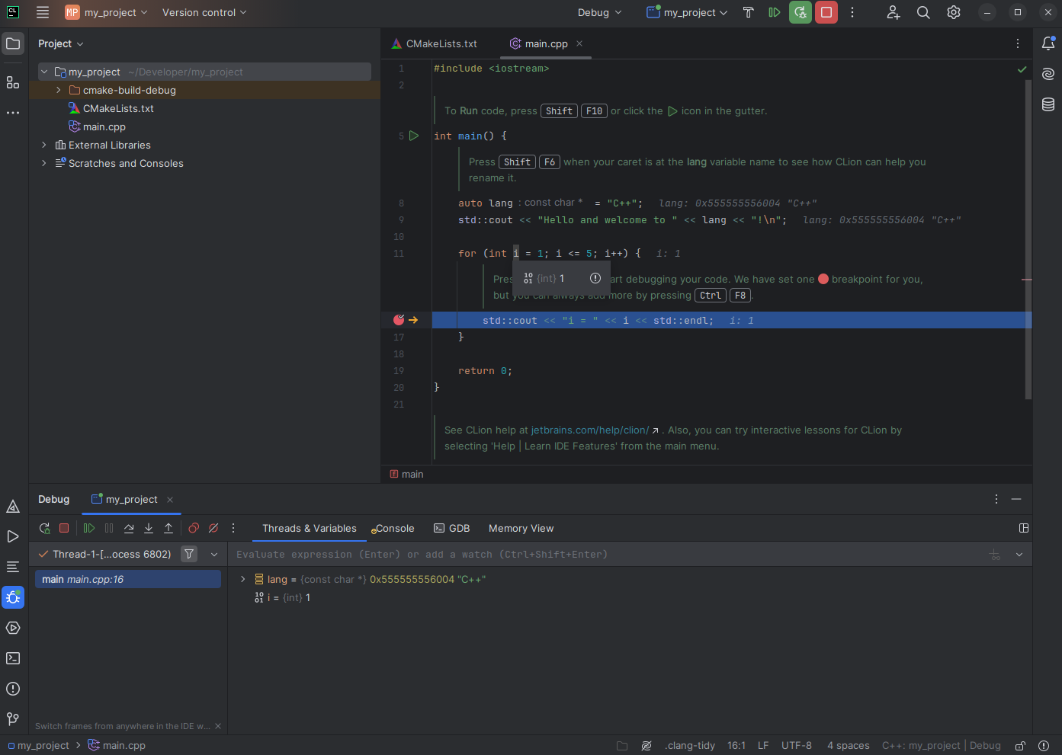Show more tool windows ellipsis
This screenshot has height=755, width=1062.
[x=13, y=113]
